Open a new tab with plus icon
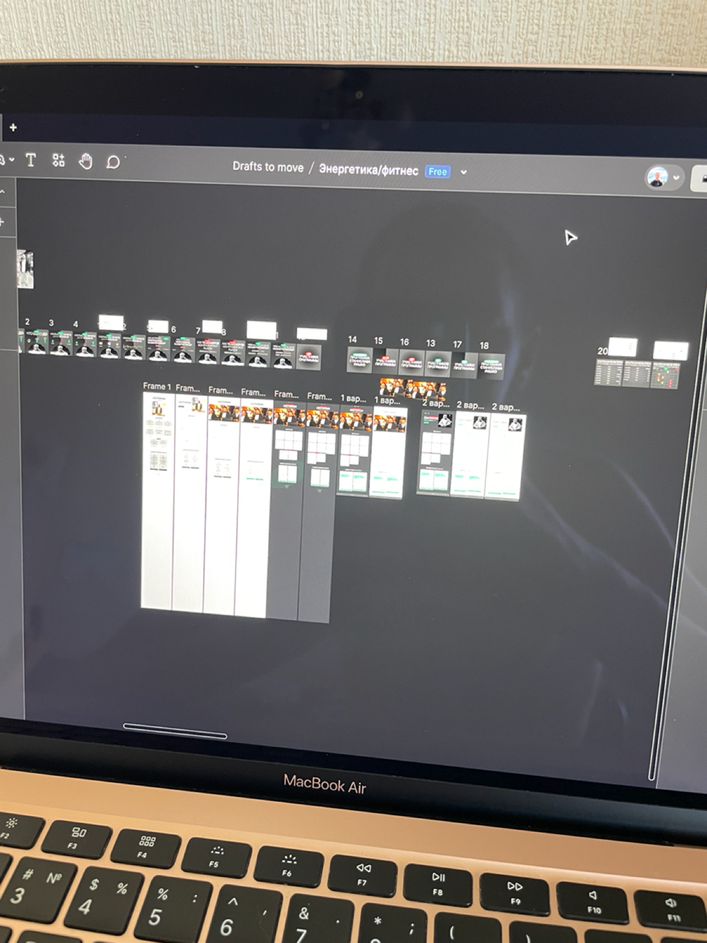The height and width of the screenshot is (943, 707). click(13, 127)
